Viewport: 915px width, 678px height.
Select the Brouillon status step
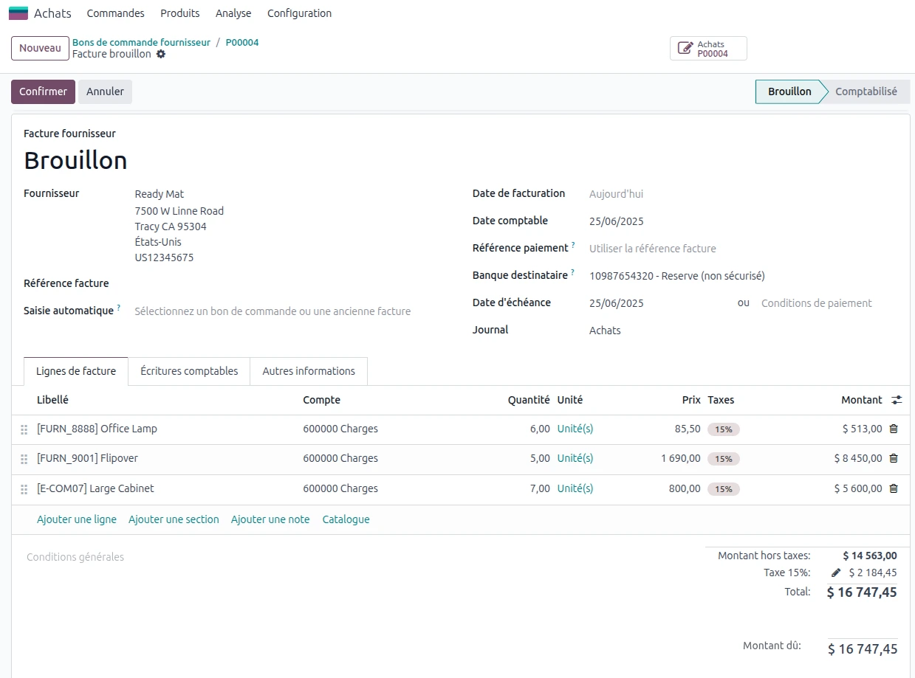tap(789, 91)
